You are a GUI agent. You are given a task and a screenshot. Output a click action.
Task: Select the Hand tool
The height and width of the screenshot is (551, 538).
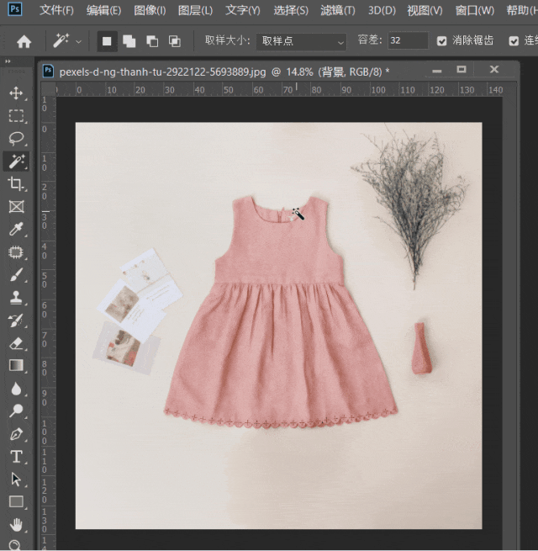coord(16,525)
